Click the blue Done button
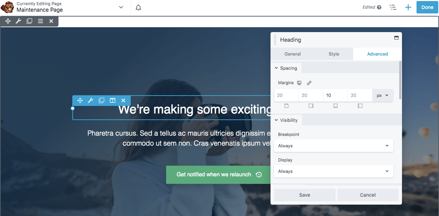 pyautogui.click(x=427, y=7)
